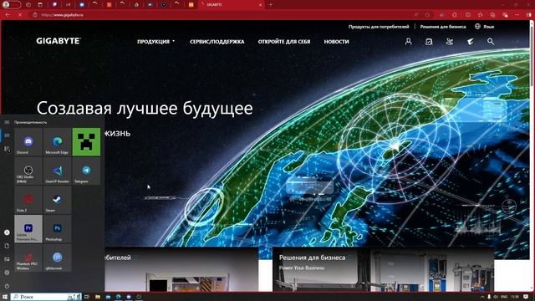Open Discord tile in Start menu
The image size is (535, 301).
coord(28,142)
